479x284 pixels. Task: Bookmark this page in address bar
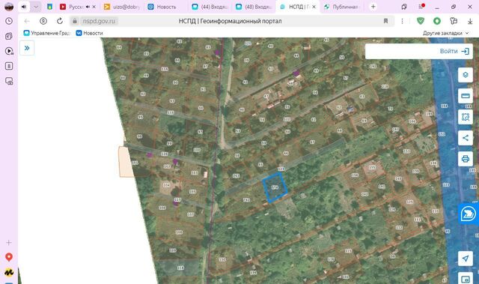(x=385, y=21)
